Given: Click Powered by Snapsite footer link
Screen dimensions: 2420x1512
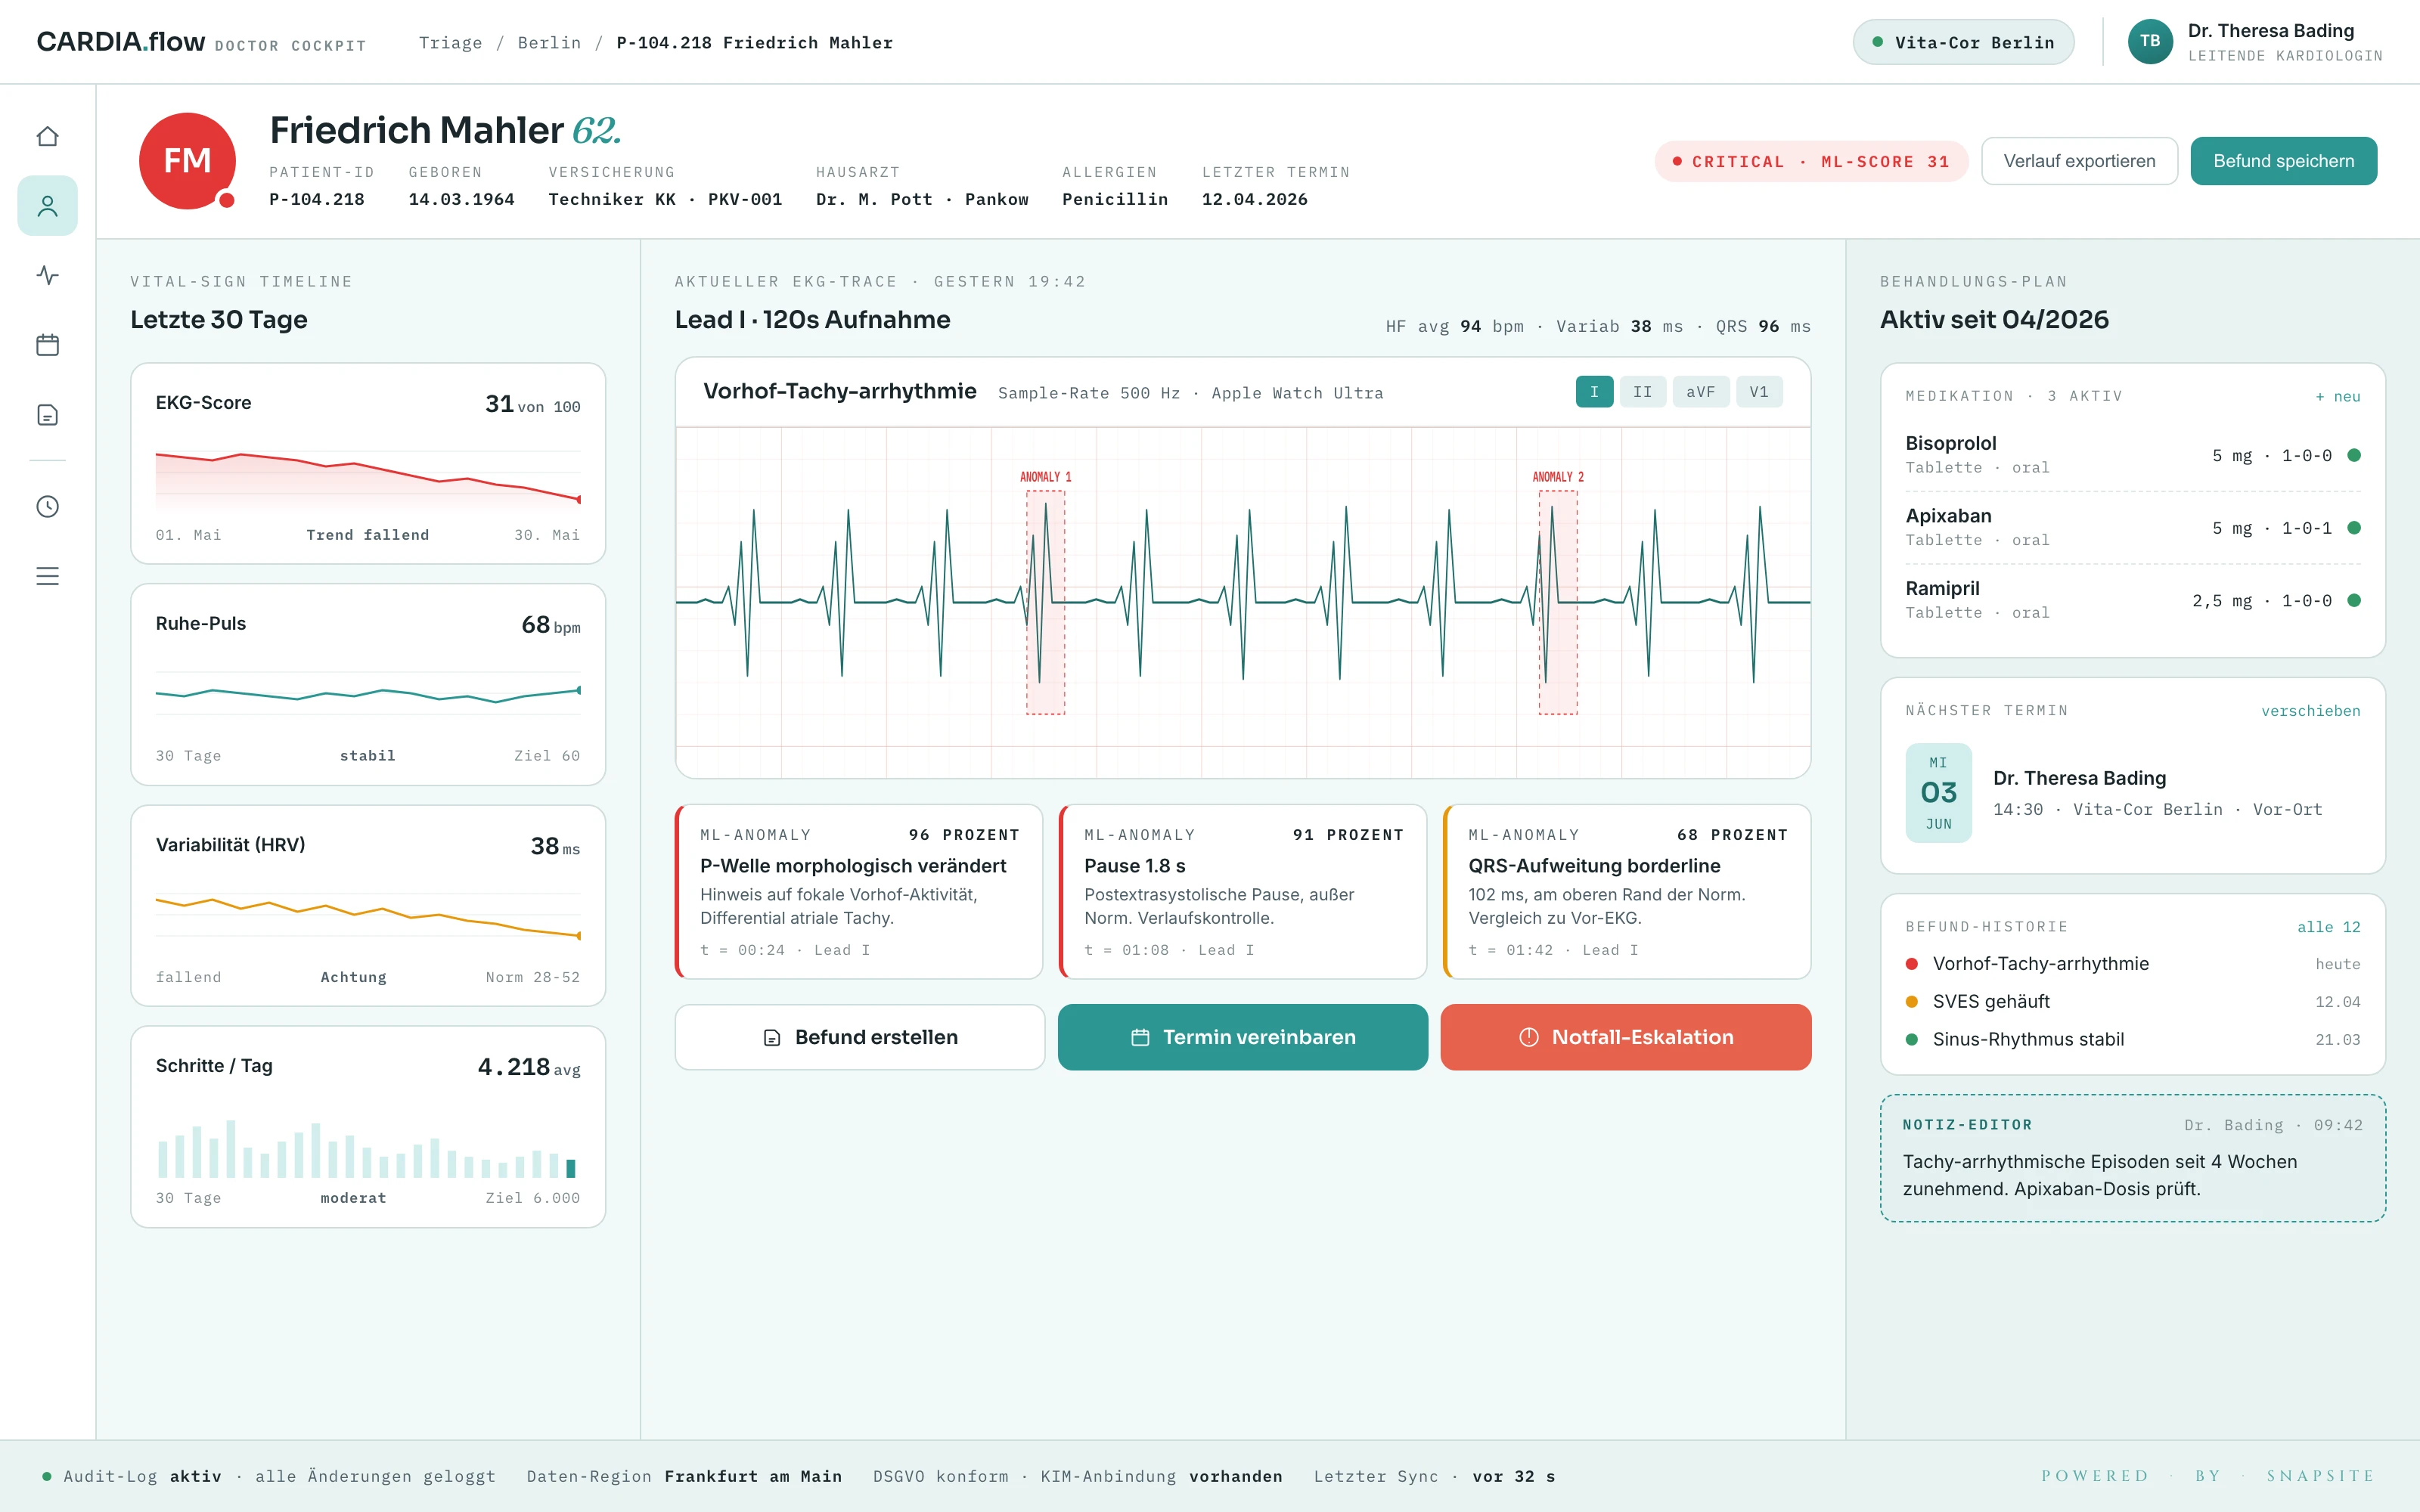Looking at the screenshot, I should click(x=2208, y=1476).
